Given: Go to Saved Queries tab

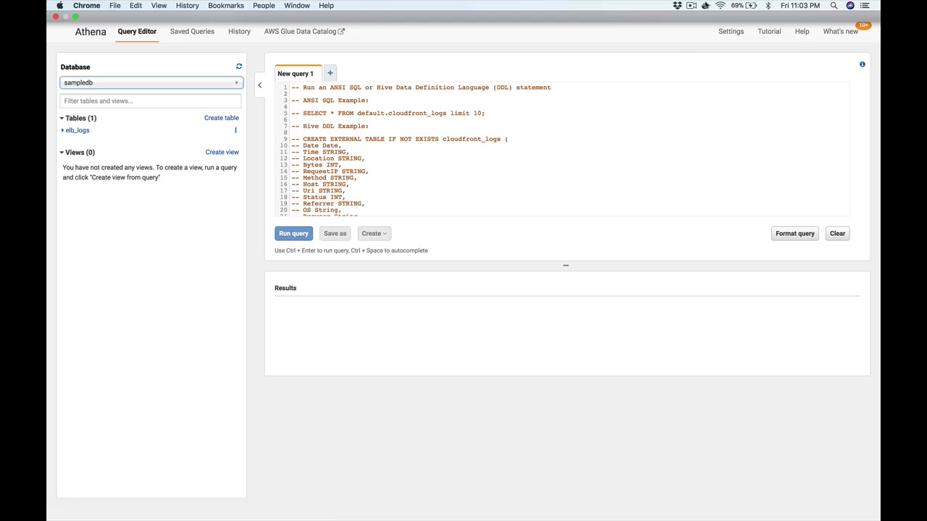Looking at the screenshot, I should pos(192,31).
